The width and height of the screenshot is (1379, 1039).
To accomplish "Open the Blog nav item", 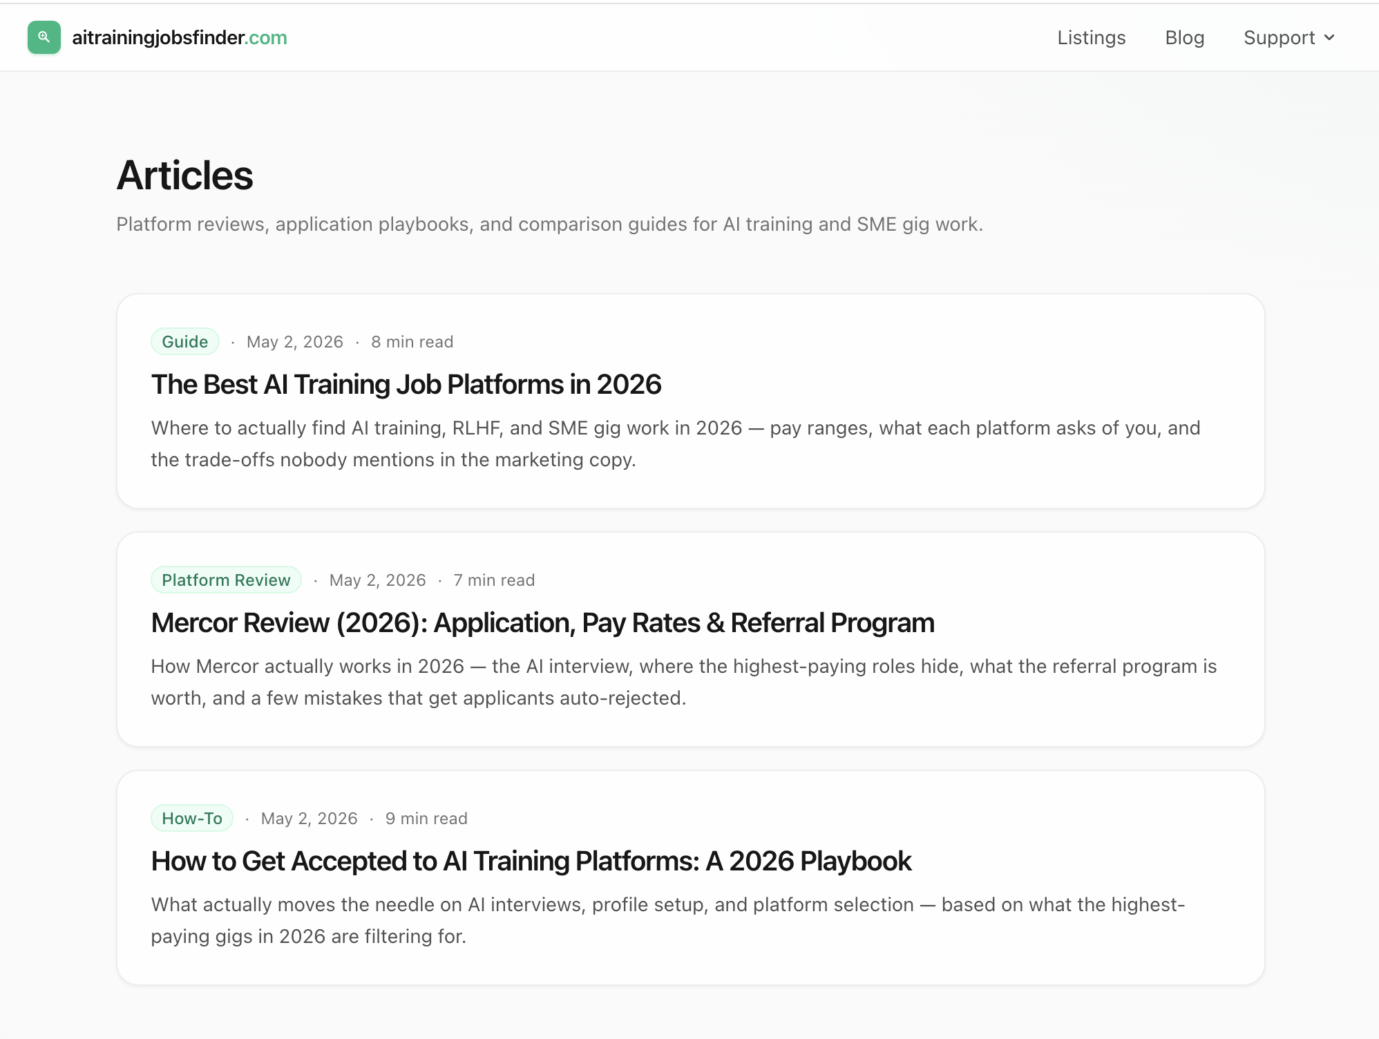I will (x=1185, y=37).
